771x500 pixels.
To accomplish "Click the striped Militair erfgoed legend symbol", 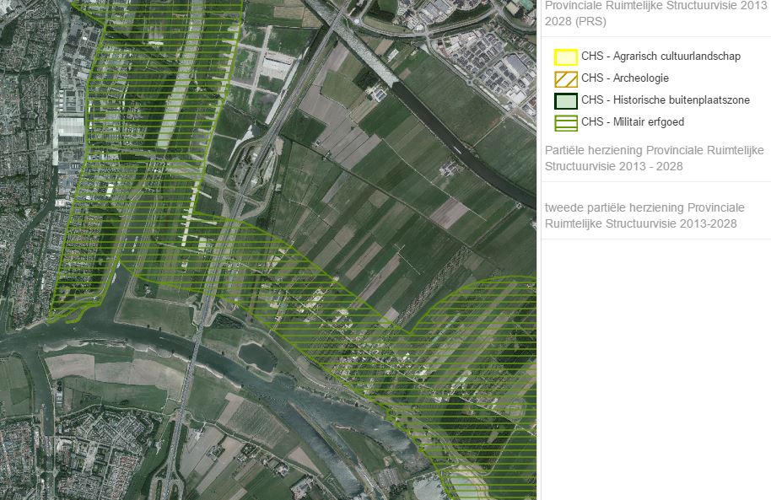I will (565, 123).
